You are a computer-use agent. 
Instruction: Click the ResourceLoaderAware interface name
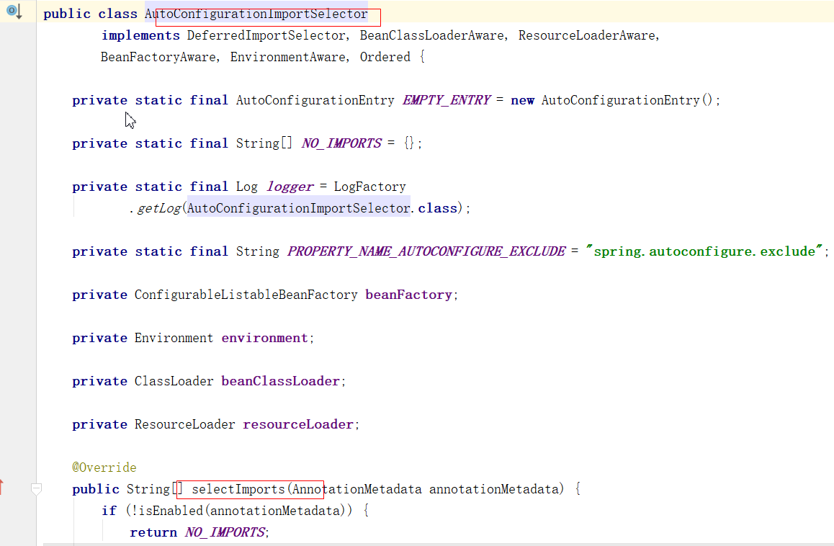tap(586, 35)
